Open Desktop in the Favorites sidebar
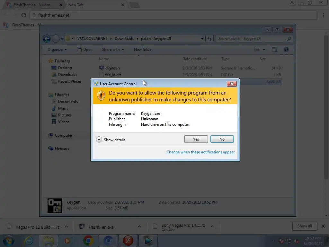The height and width of the screenshot is (247, 329). tap(65, 68)
